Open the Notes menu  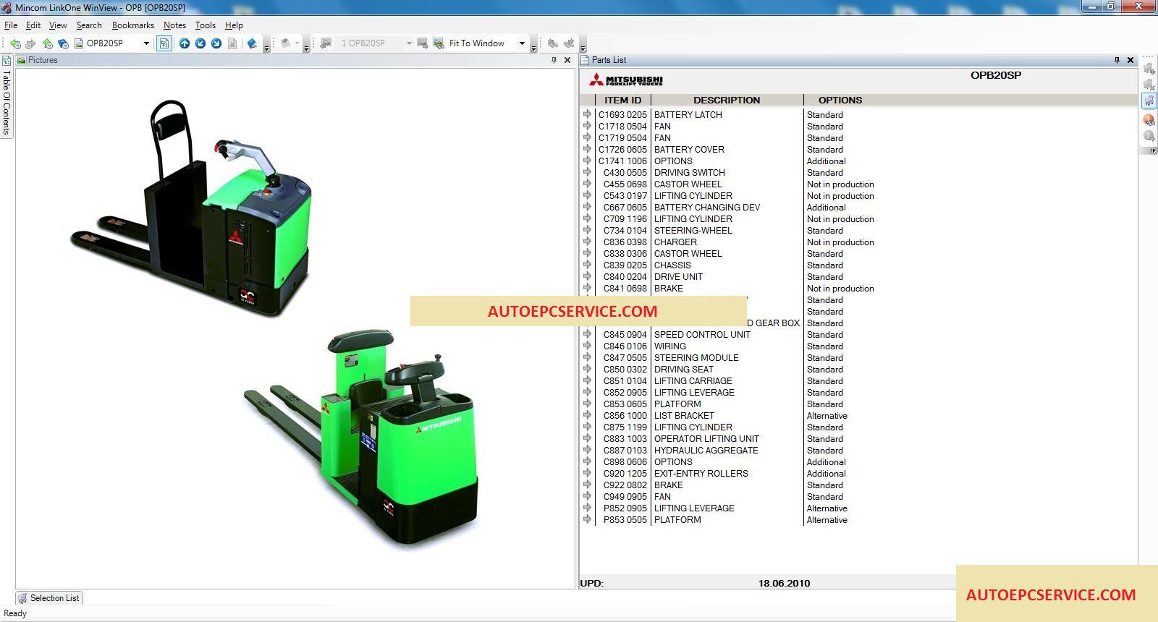174,25
